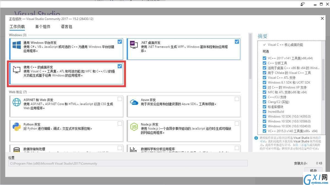
Task: Switch to the 单个组件 tab
Action: (x=43, y=27)
